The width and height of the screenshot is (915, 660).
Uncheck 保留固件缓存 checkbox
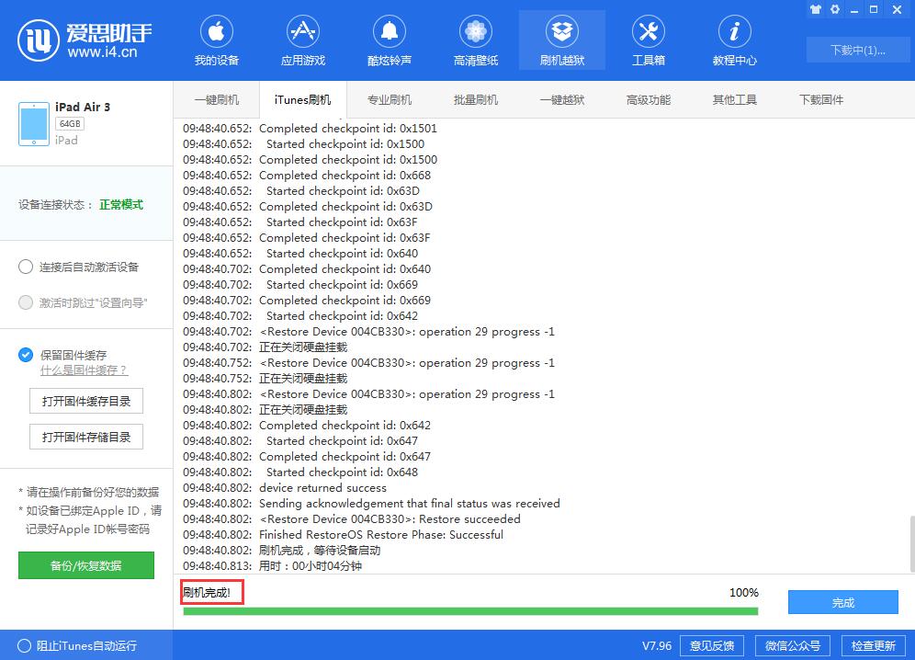click(26, 355)
